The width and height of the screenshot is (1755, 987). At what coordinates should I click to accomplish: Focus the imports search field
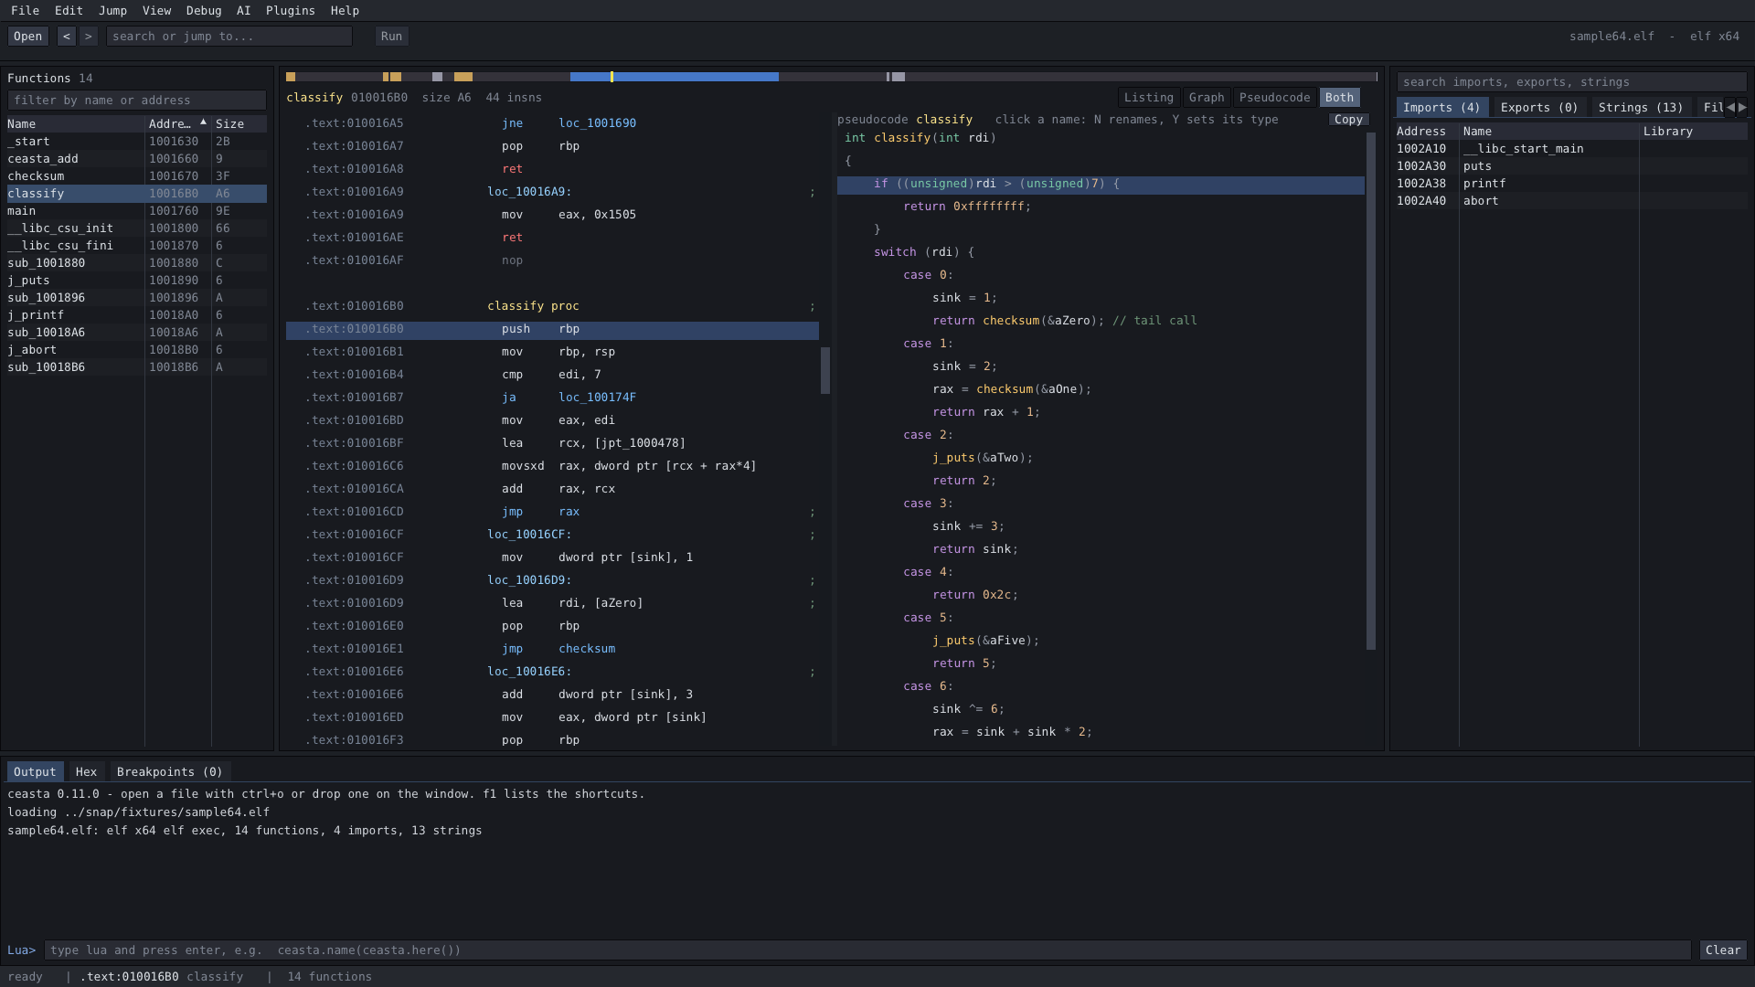1571,82
